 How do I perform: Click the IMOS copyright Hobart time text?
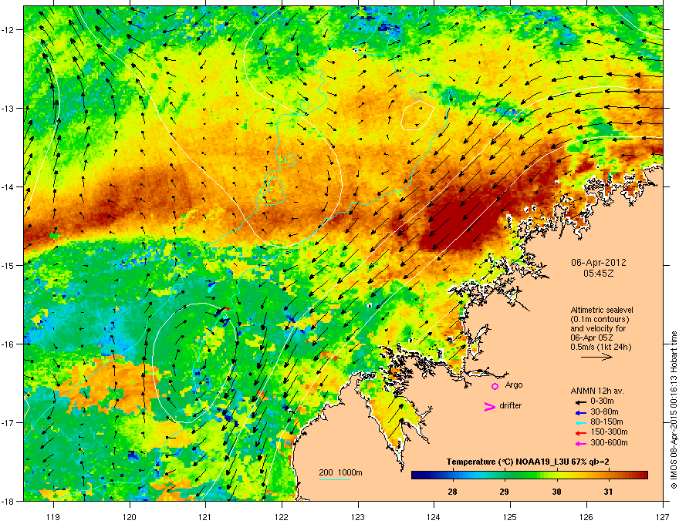(674, 410)
